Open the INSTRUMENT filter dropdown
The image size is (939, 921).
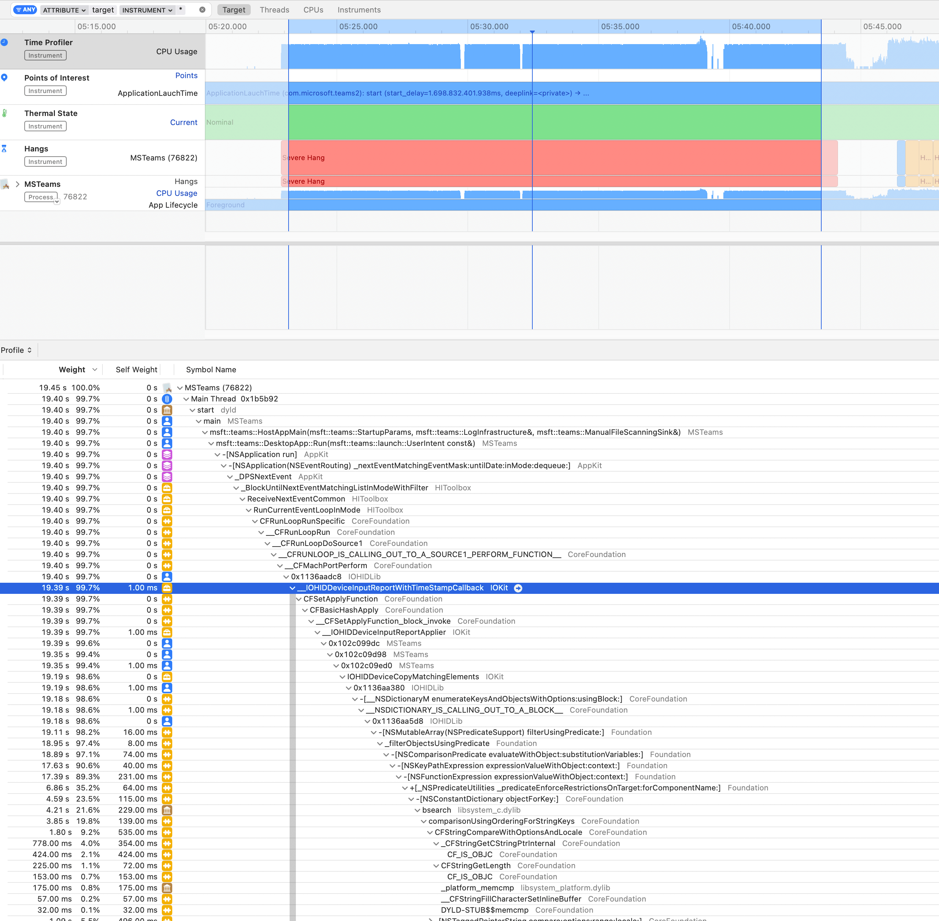147,10
